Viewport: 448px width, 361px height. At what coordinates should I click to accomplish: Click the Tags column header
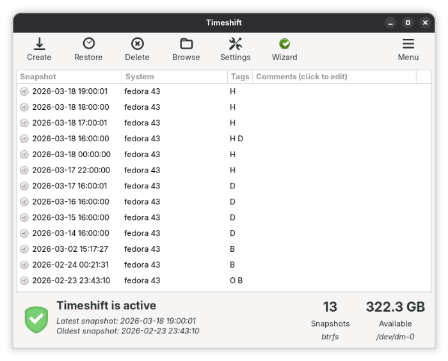240,77
